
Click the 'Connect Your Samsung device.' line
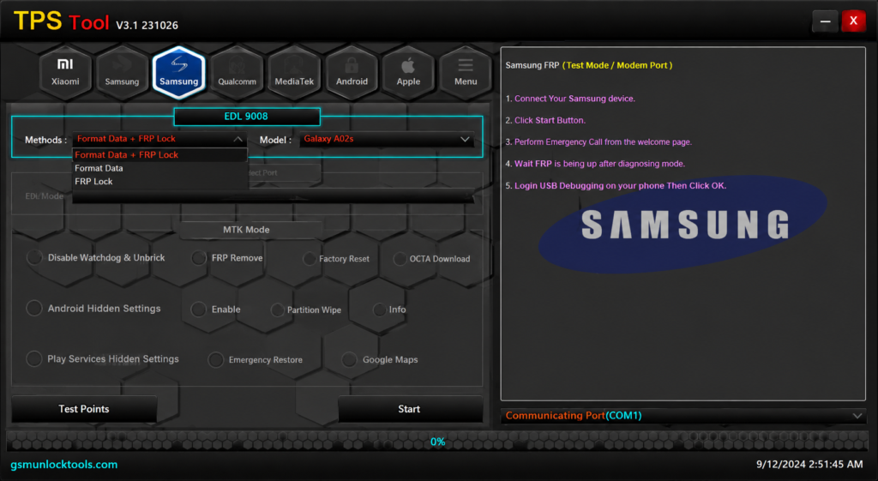(570, 99)
